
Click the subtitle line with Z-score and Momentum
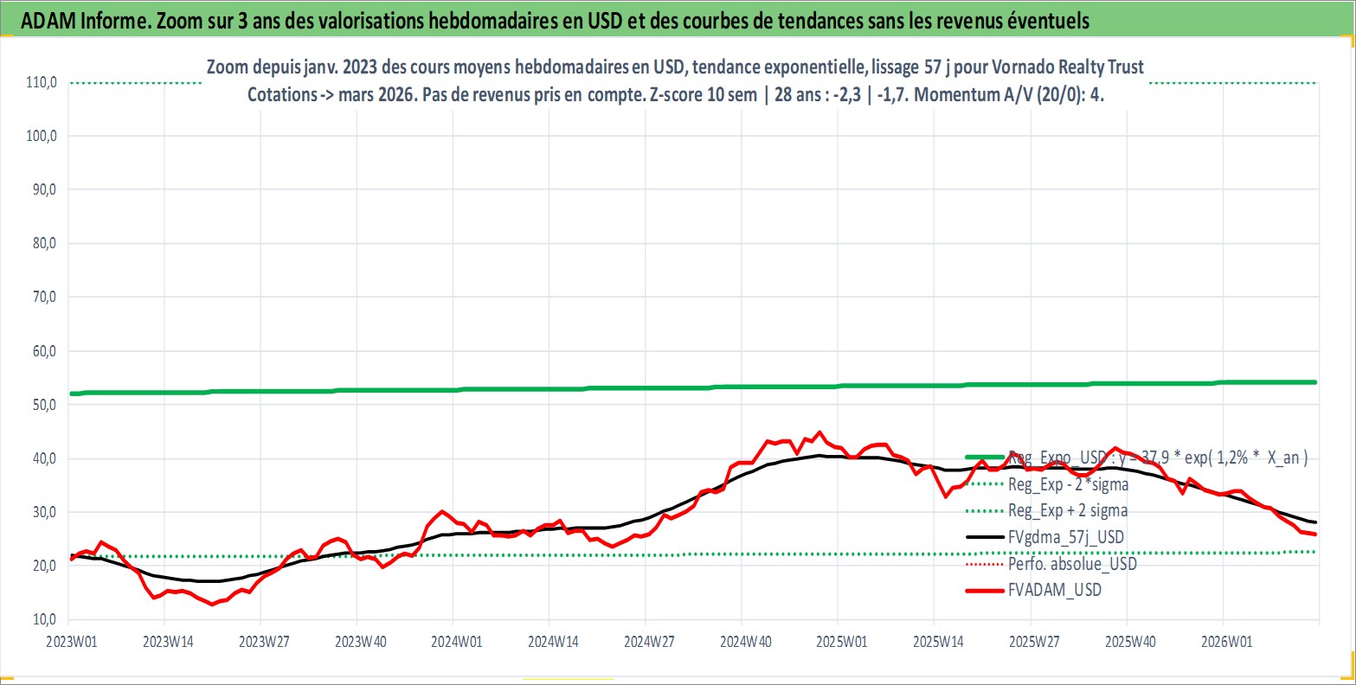pyautogui.click(x=675, y=94)
